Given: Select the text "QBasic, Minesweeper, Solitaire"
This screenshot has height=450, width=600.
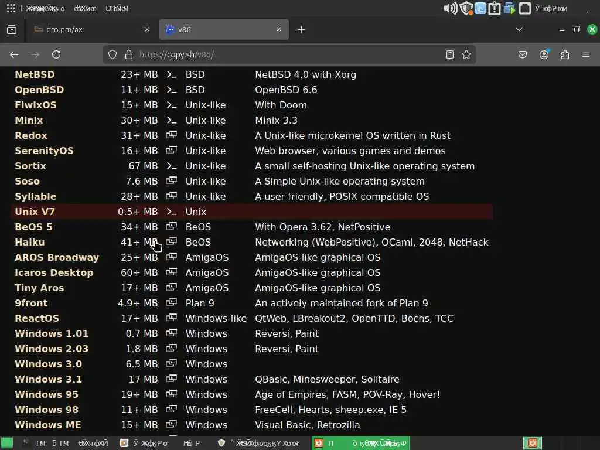Looking at the screenshot, I should 327,380.
